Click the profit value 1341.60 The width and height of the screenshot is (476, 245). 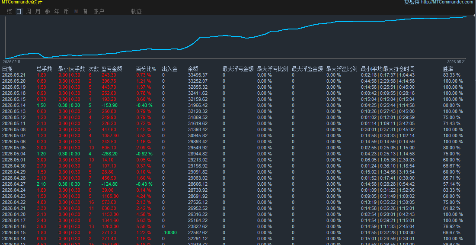pos(110,220)
